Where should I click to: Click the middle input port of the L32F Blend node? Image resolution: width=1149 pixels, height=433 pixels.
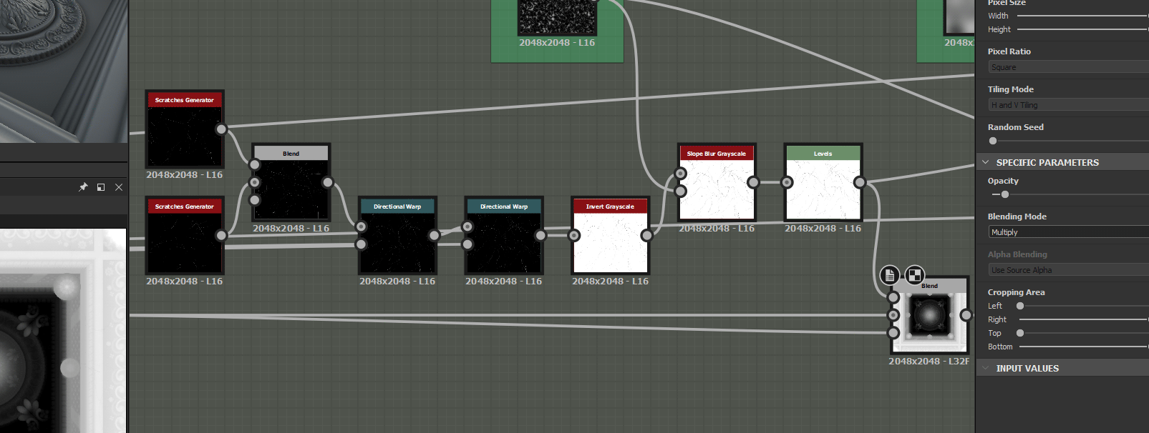[893, 315]
